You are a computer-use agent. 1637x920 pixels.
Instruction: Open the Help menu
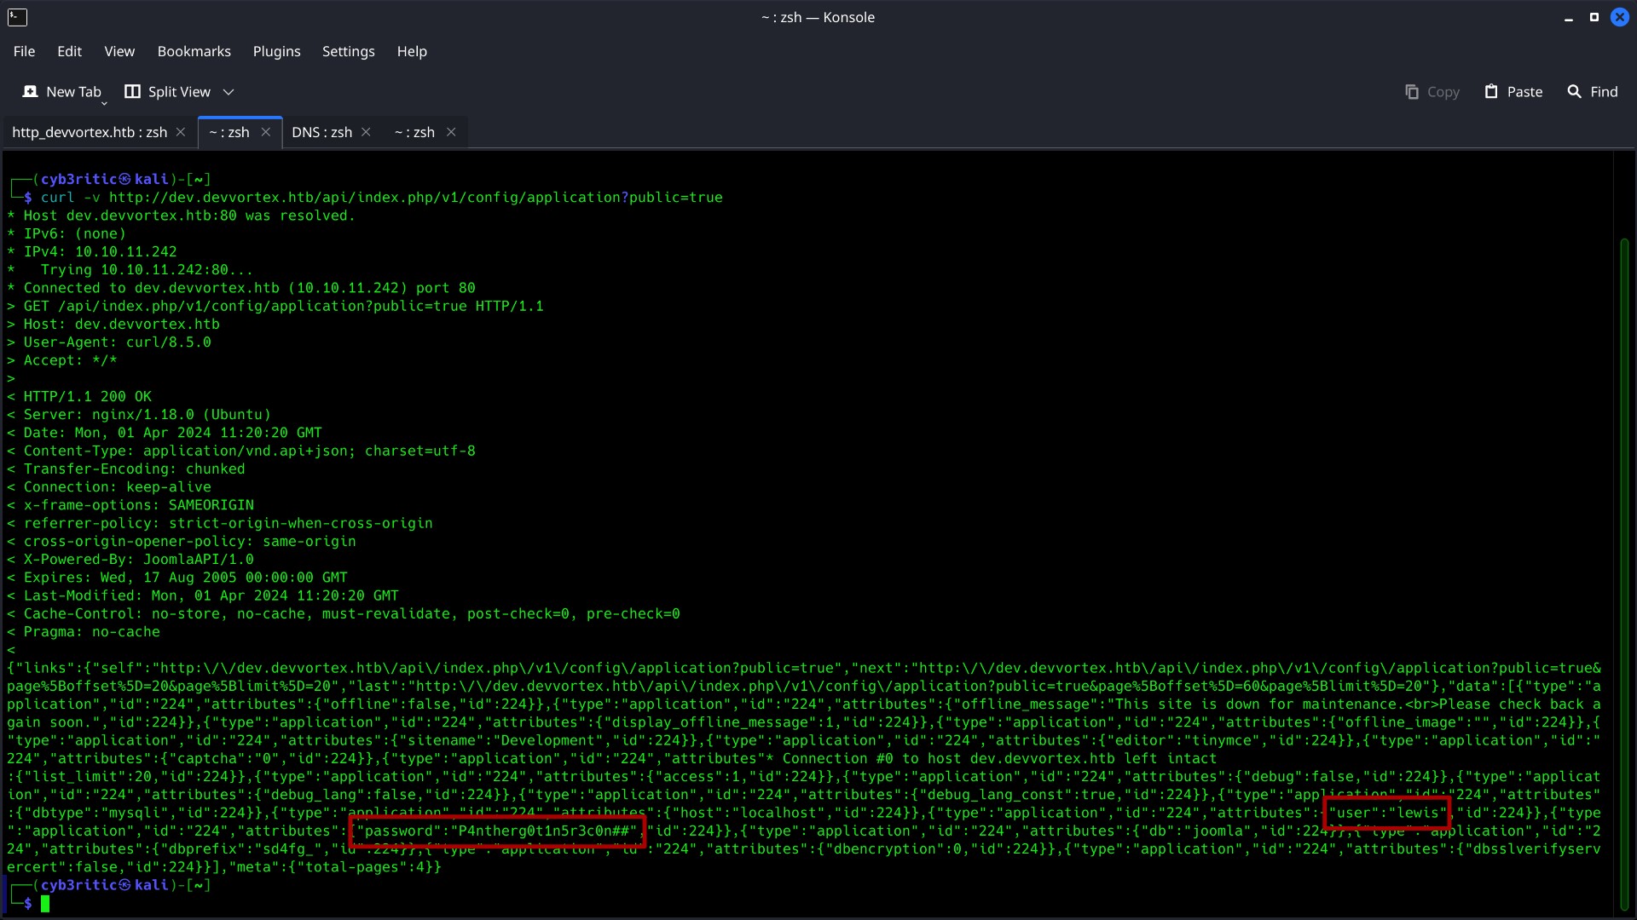click(412, 51)
